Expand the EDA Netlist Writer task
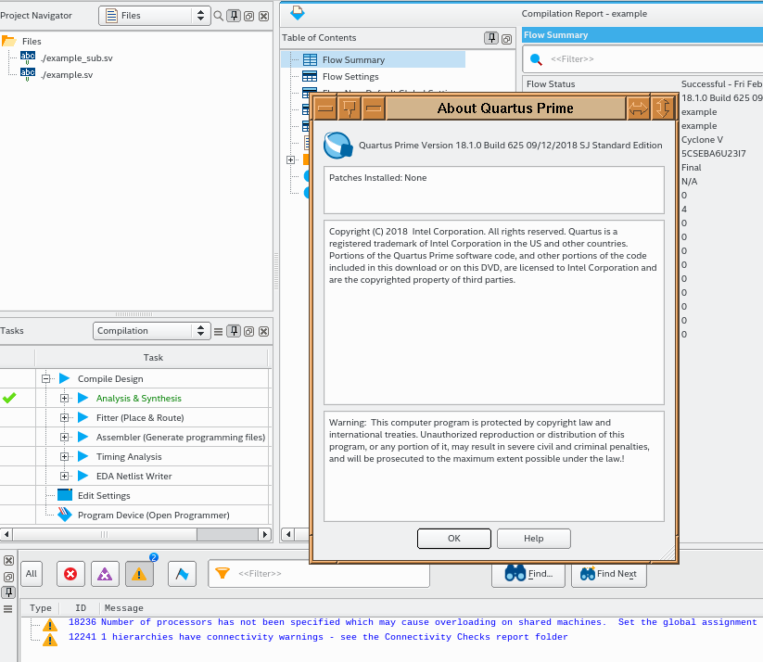Screen dimensions: 763x662 point(64,476)
